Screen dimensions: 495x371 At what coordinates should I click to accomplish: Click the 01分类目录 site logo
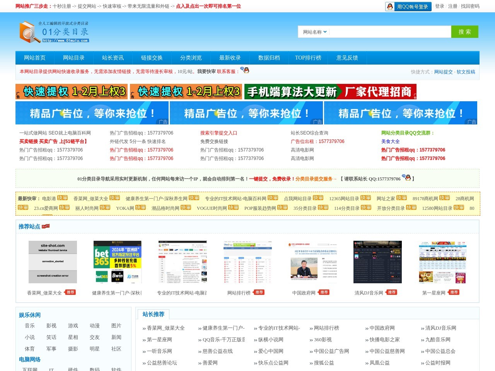click(54, 32)
